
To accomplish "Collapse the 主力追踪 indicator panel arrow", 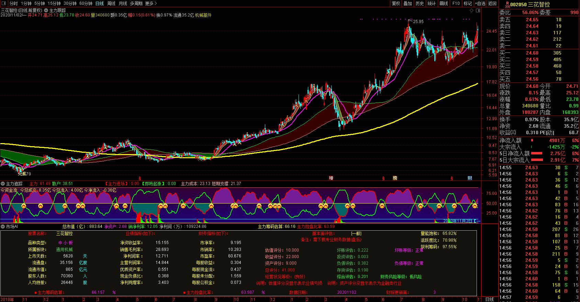I will point(3,184).
